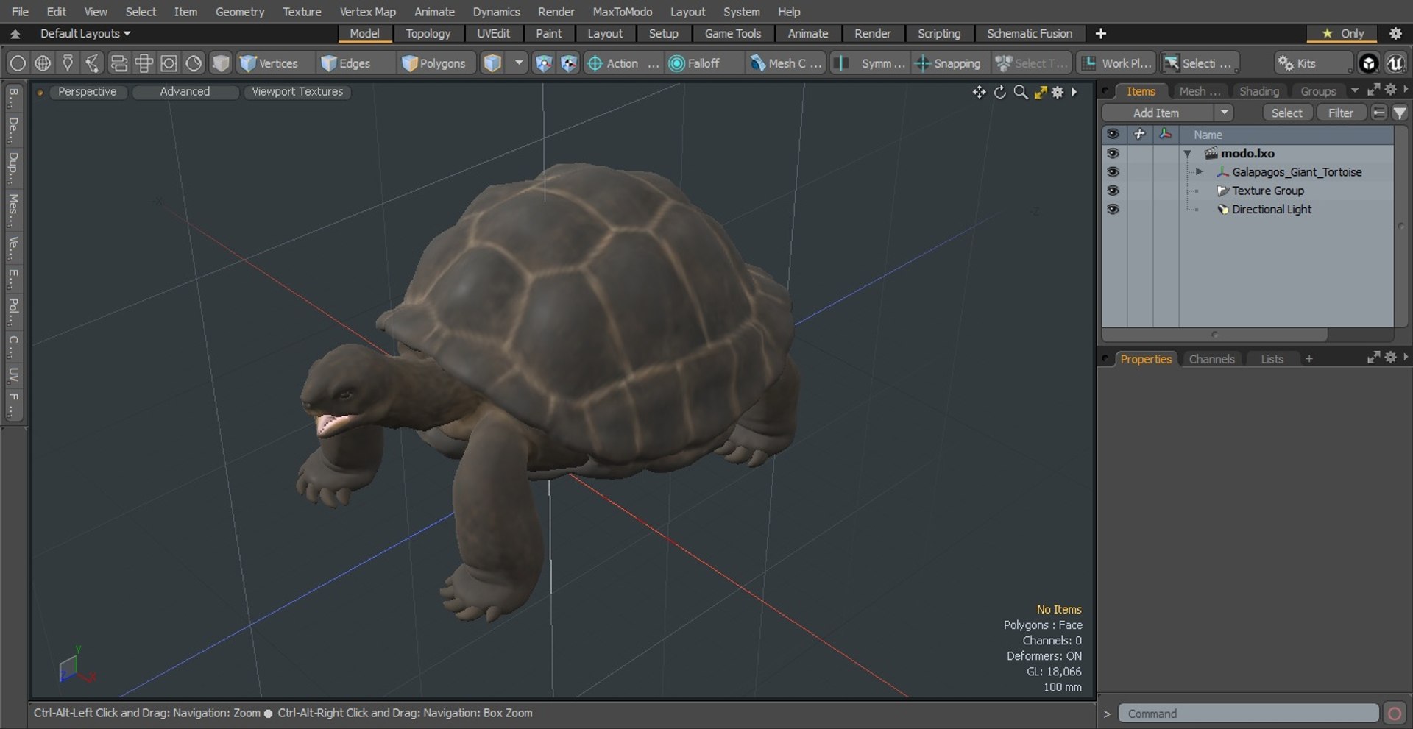Click the square-with-circle toolbar icon

point(169,63)
